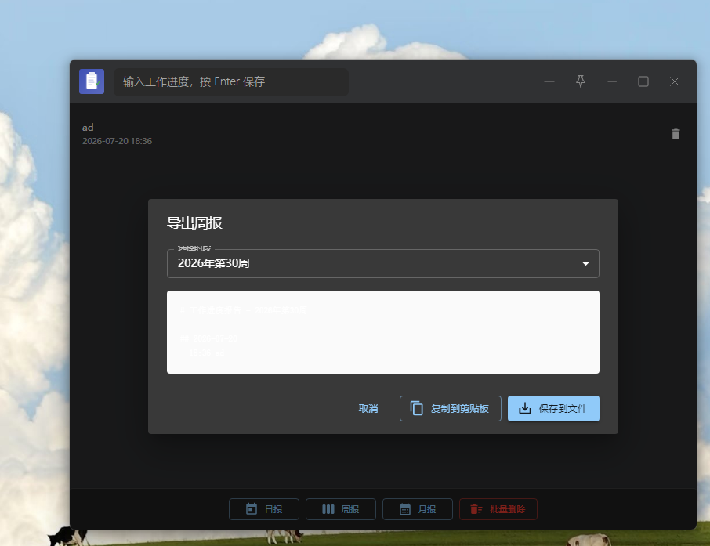Open 月报 monthly report button
Screen dimensions: 710x546
[418, 509]
